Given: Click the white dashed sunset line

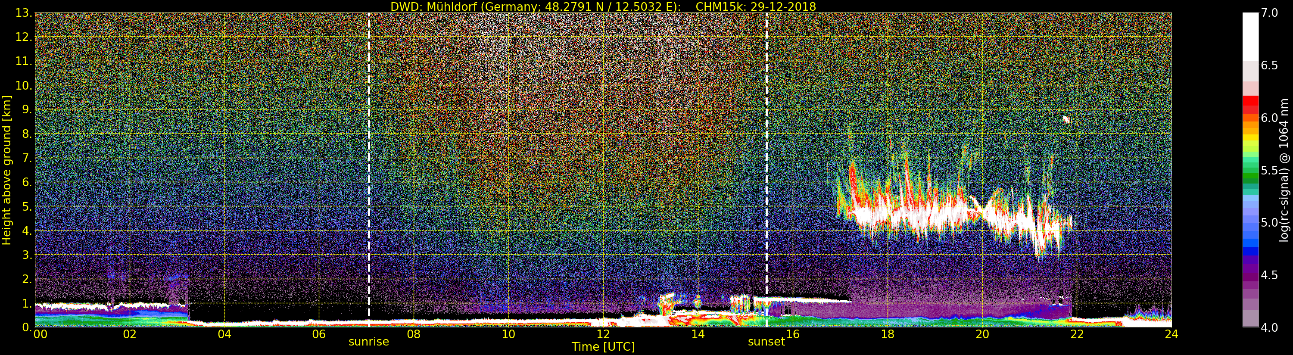Looking at the screenshot, I should [766, 166].
